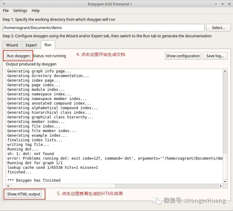Click log line 'Running dot for graph 1/1'
Image resolution: width=233 pixels, height=211 pixels.
[x=35, y=163]
